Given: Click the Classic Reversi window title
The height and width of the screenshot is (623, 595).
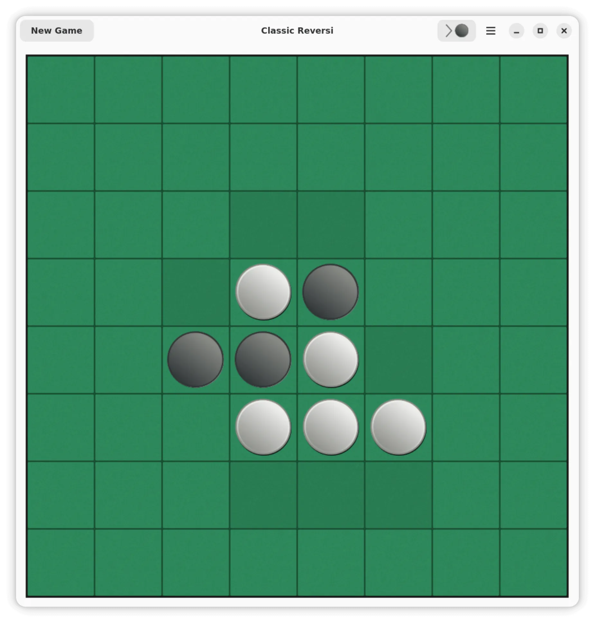Looking at the screenshot, I should [297, 31].
